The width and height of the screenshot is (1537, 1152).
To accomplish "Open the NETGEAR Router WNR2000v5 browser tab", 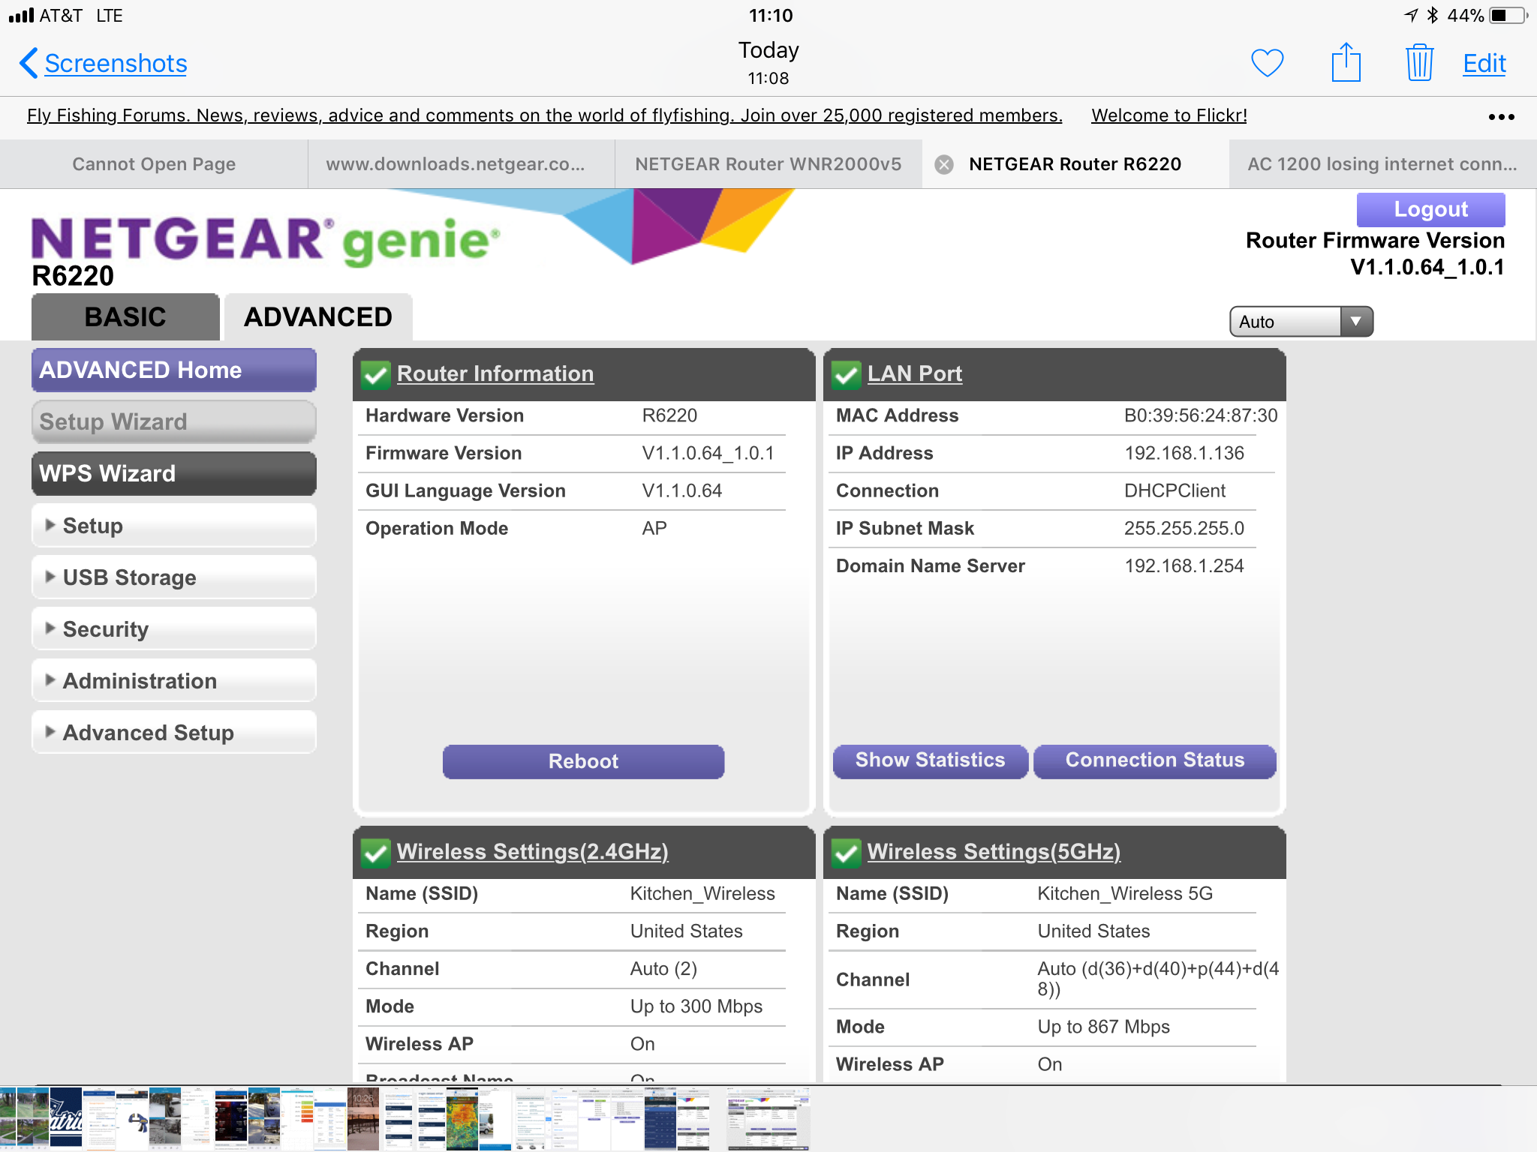I will coord(768,164).
